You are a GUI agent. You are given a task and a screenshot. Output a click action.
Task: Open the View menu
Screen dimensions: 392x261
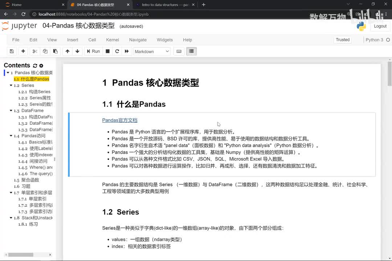pyautogui.click(x=52, y=40)
